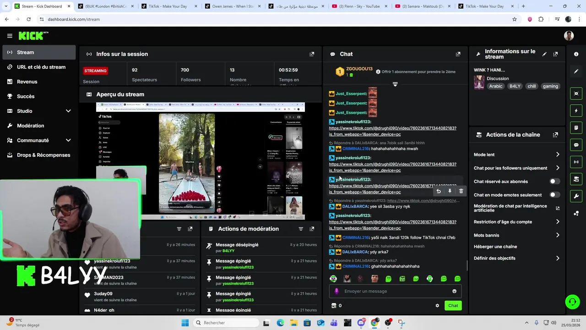Click the green Chat send button
The image size is (586, 330).
click(x=453, y=306)
